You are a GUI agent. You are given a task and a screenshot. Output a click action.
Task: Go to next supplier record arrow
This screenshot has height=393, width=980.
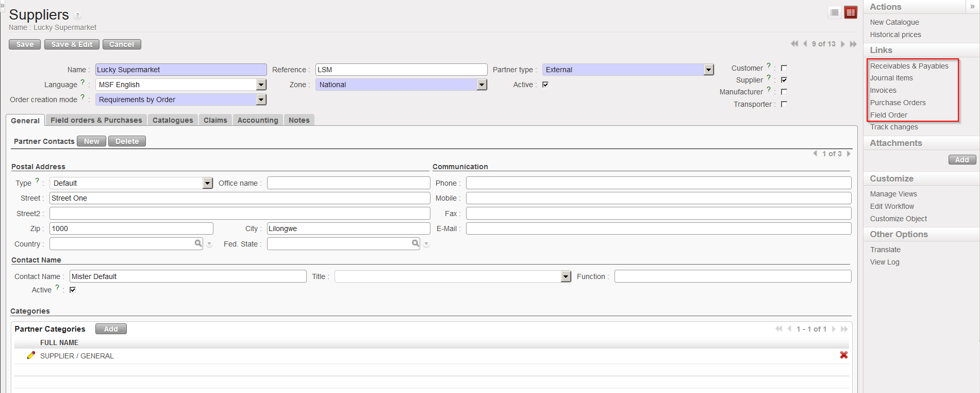pos(843,44)
